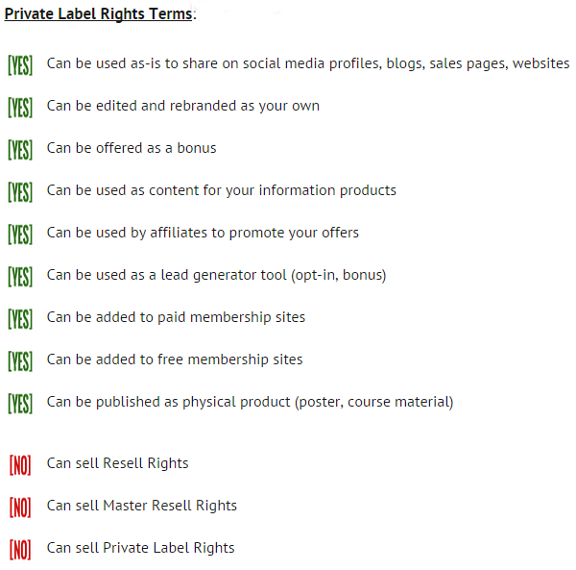
Task: Click the Private Label Rights Terms heading
Action: pos(100,14)
